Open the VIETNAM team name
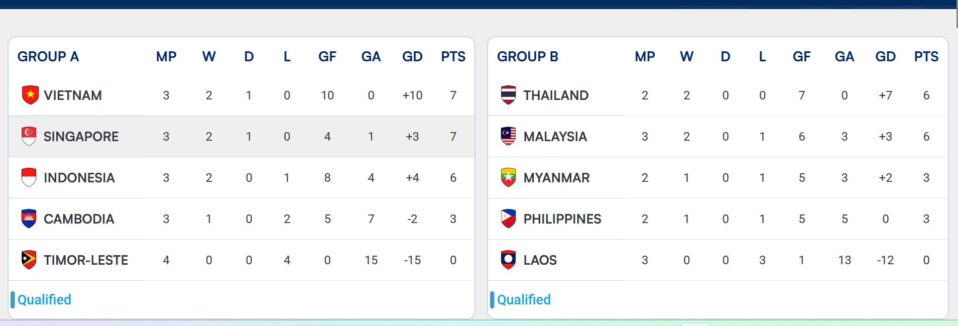 [73, 95]
